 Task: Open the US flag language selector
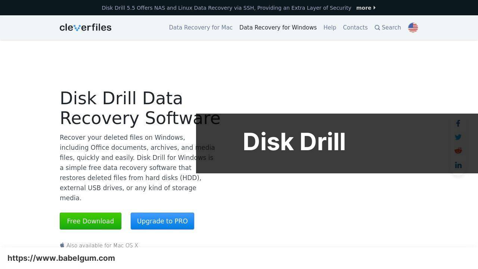tap(413, 28)
